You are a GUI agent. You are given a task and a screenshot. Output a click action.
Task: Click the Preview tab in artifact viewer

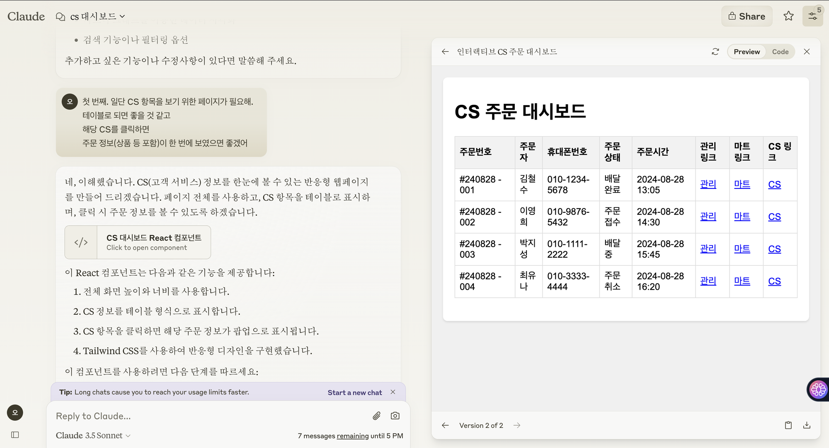(x=747, y=51)
